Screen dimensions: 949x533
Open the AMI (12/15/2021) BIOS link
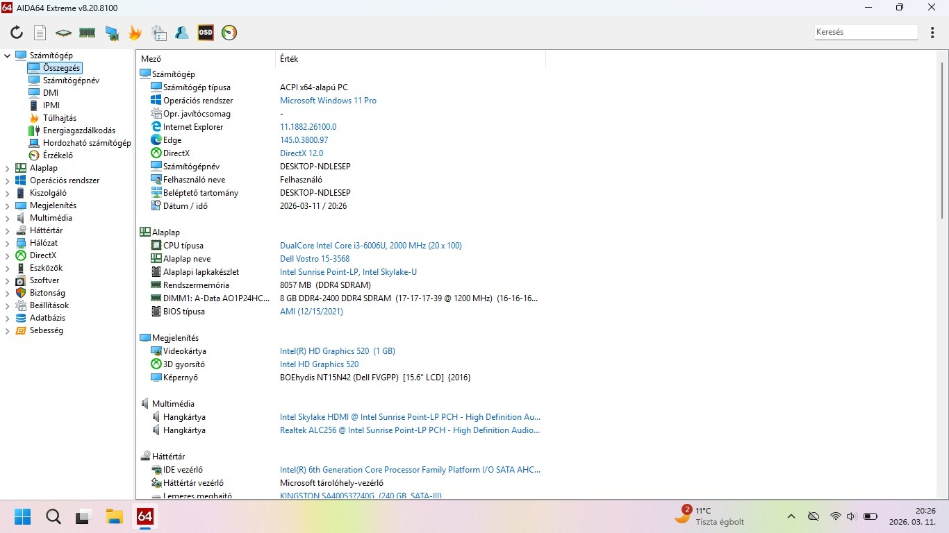point(311,312)
